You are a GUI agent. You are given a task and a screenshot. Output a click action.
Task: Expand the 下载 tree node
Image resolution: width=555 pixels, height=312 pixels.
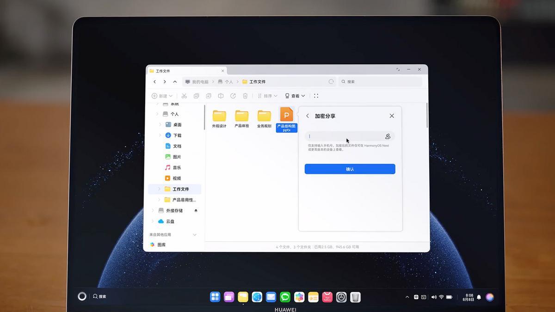(160, 135)
